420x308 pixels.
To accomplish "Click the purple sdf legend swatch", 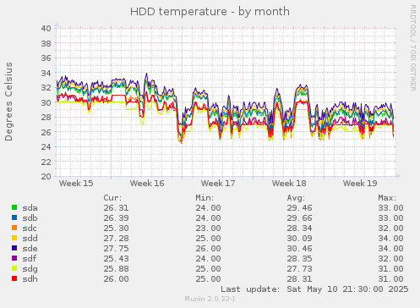I will (14, 258).
